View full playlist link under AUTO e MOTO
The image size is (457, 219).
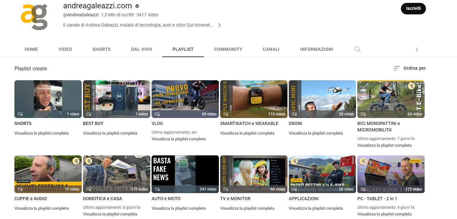[x=179, y=208]
